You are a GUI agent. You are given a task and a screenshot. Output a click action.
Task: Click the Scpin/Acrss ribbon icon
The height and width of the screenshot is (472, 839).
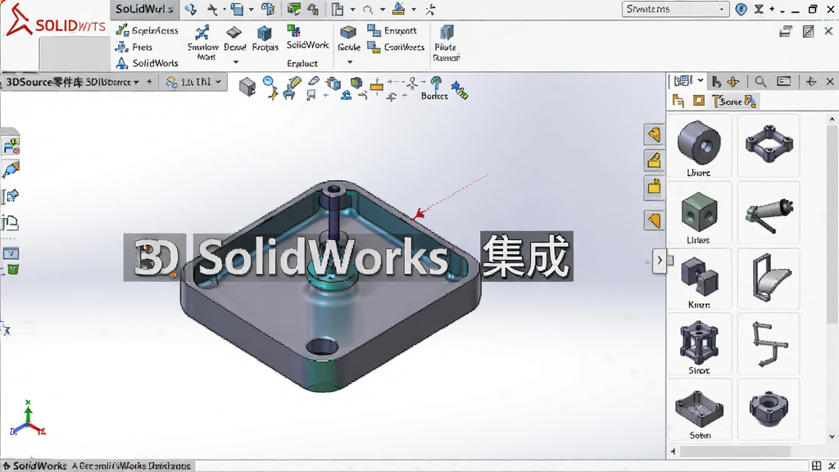click(123, 30)
